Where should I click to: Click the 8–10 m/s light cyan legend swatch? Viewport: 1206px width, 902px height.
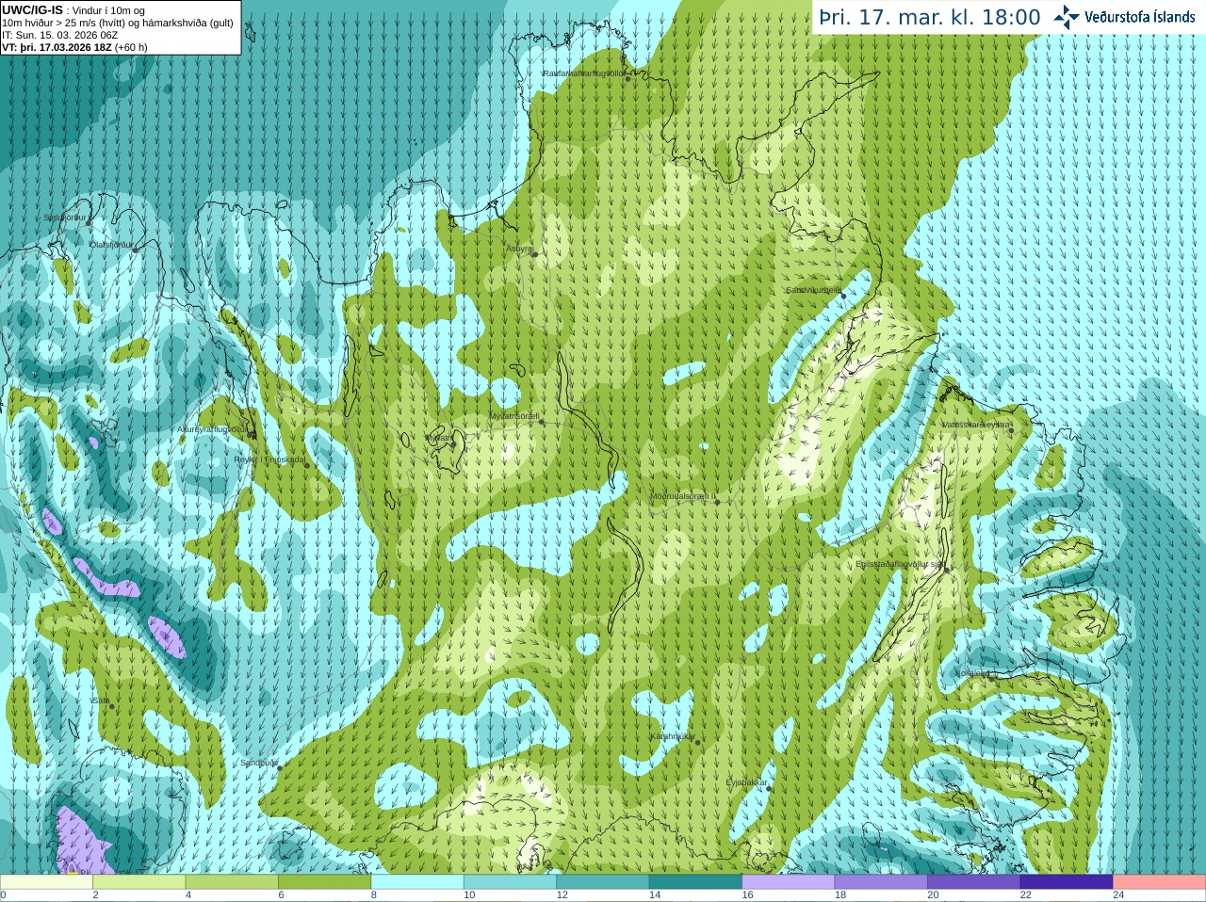(417, 882)
